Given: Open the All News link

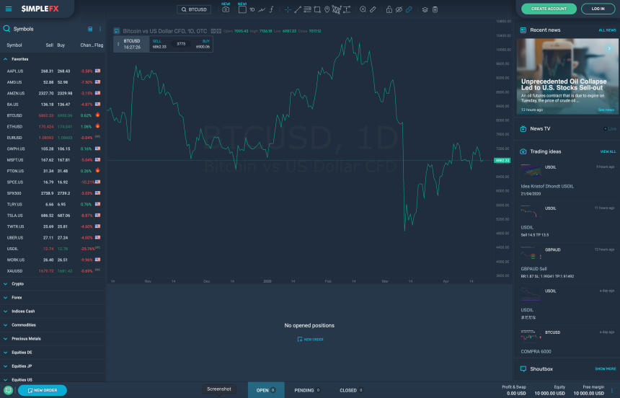Looking at the screenshot, I should point(607,30).
